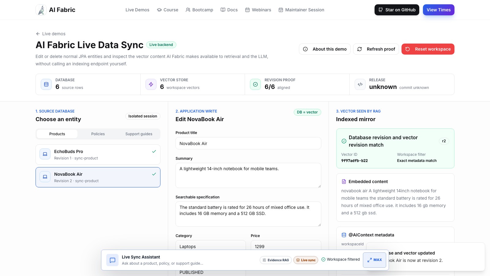
Task: Click the red Reset workspace button
Action: (x=428, y=49)
